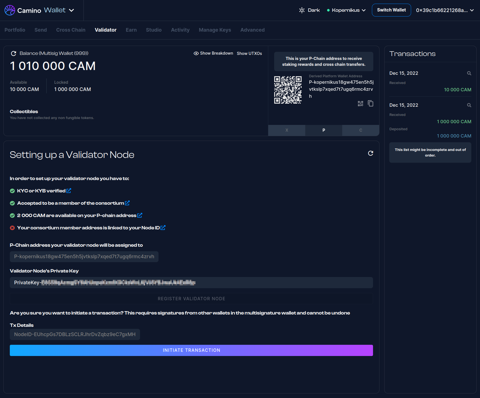Expand the wallet address account dropdown

[445, 10]
